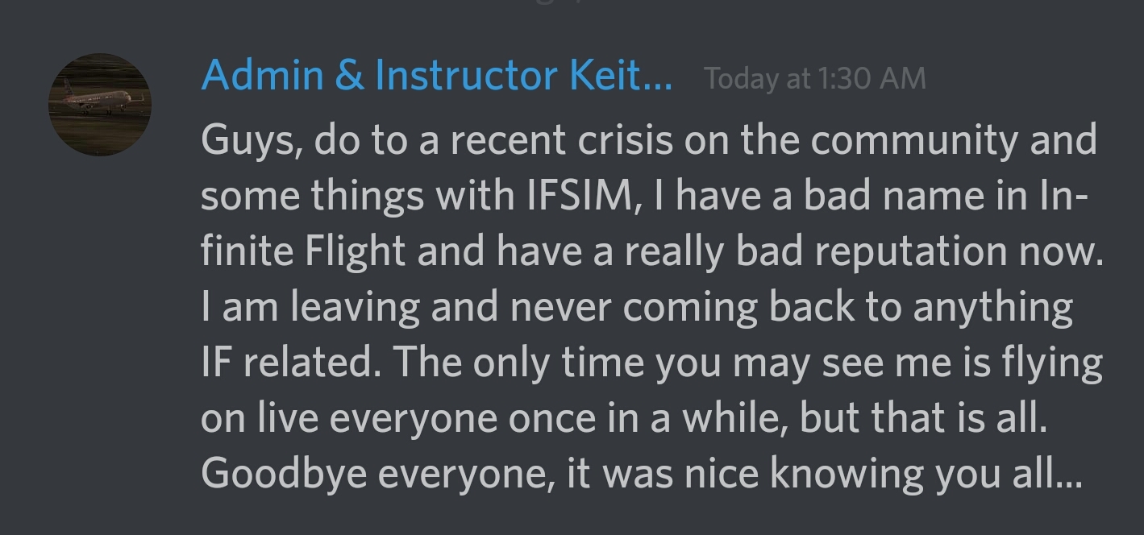This screenshot has width=1144, height=535.
Task: Click the 'Today at 1:30 AM' timestamp
Action: tap(814, 79)
